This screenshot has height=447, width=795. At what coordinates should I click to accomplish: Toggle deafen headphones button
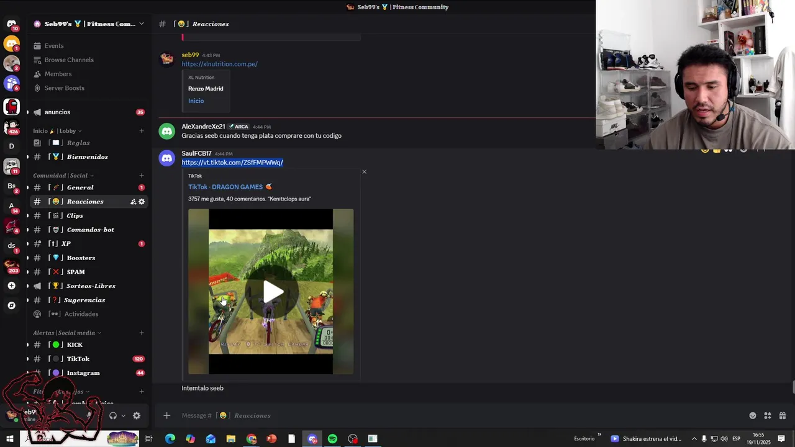pyautogui.click(x=113, y=416)
